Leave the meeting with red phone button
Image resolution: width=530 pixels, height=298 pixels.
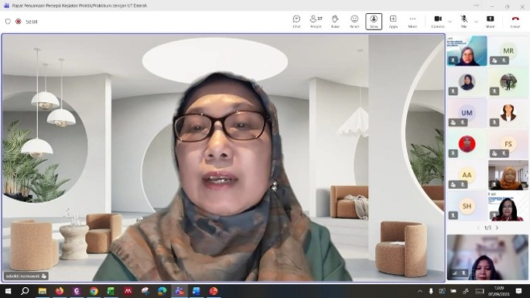[515, 22]
